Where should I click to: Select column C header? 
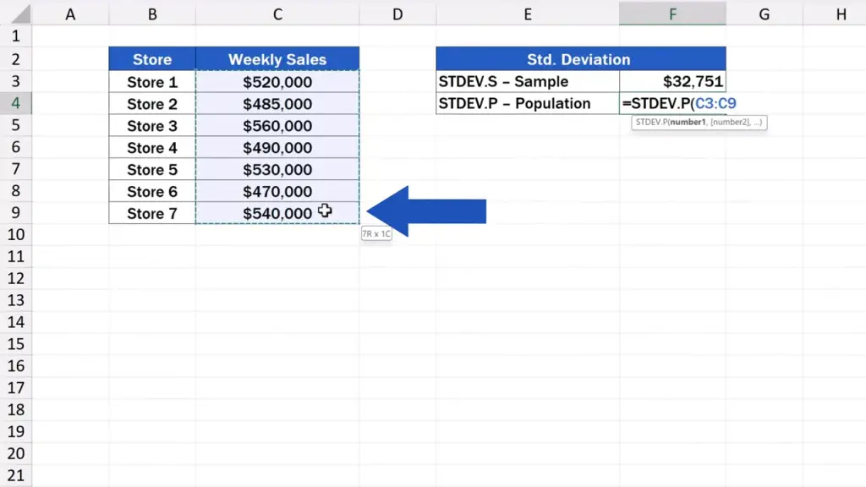coord(277,14)
